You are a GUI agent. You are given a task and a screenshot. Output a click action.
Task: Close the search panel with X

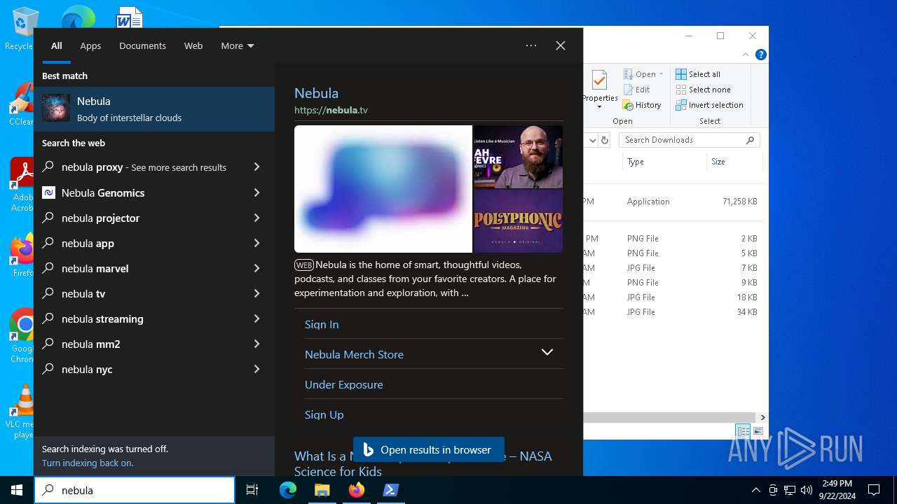pos(561,45)
